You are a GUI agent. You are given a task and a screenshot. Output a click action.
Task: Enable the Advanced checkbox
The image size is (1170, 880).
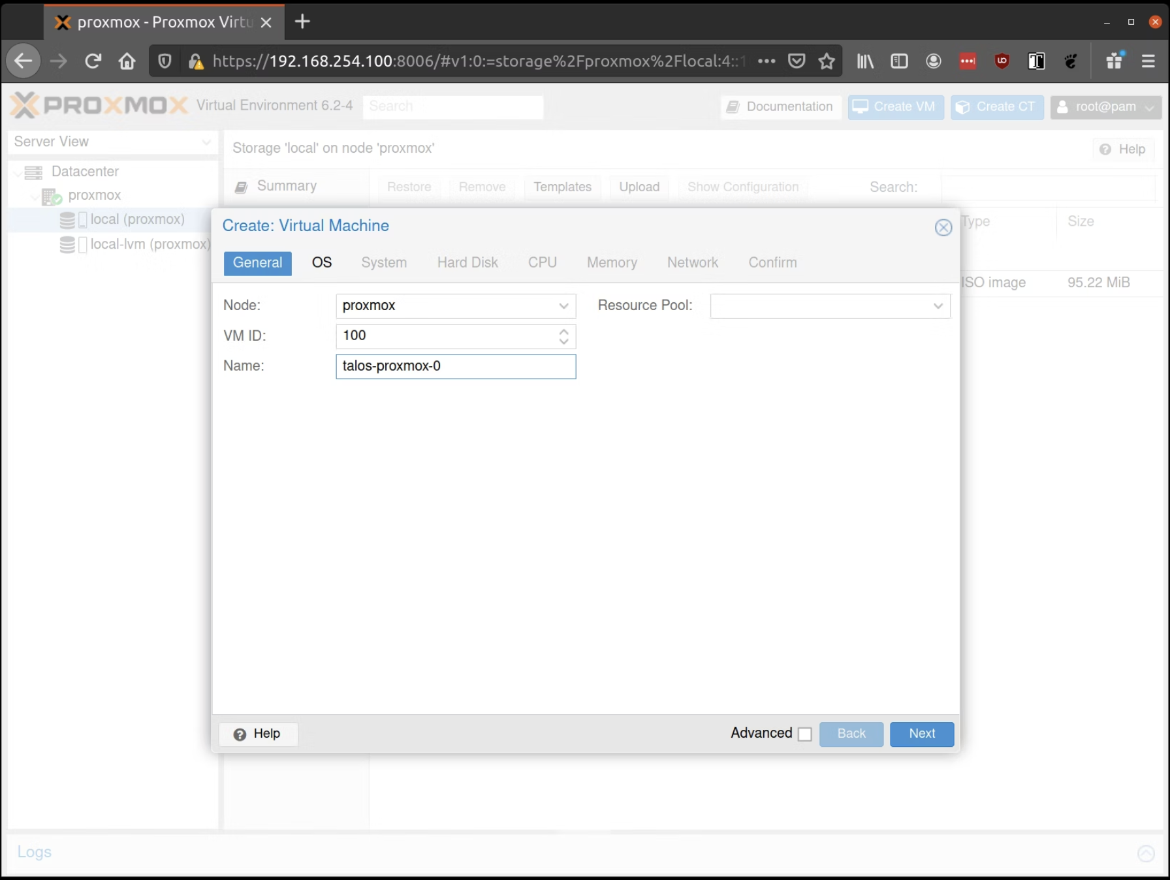pos(804,734)
